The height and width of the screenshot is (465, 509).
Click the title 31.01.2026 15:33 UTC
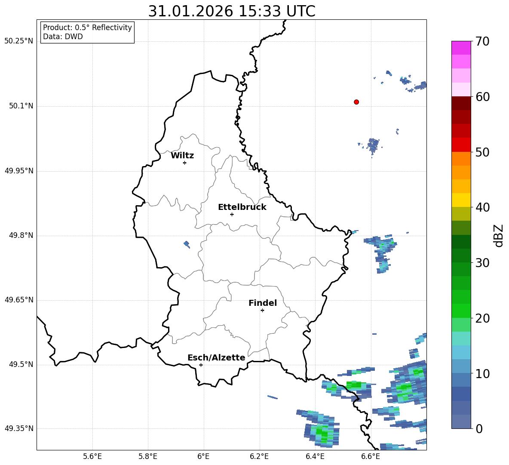pyautogui.click(x=232, y=11)
